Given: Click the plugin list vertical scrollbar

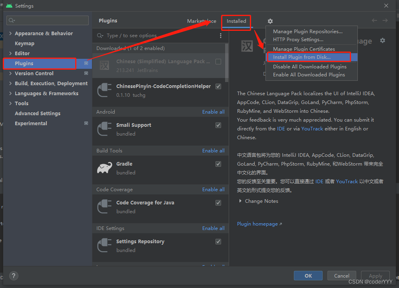Looking at the screenshot, I should click(x=226, y=63).
